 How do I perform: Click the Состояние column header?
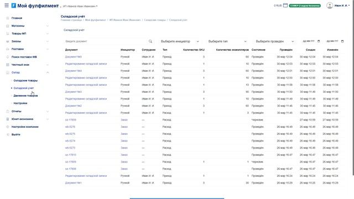coord(258,50)
